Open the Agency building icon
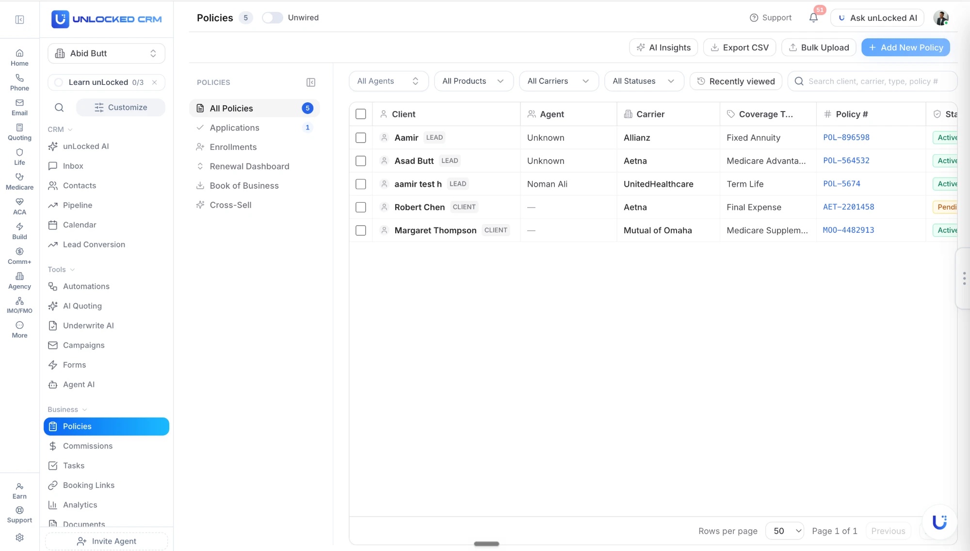Image resolution: width=970 pixels, height=551 pixels. point(19,280)
